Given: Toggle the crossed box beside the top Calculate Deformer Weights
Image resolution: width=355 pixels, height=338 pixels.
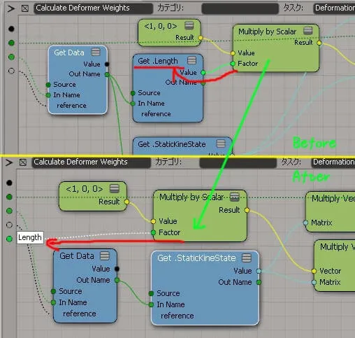Looking at the screenshot, I should 25,8.
